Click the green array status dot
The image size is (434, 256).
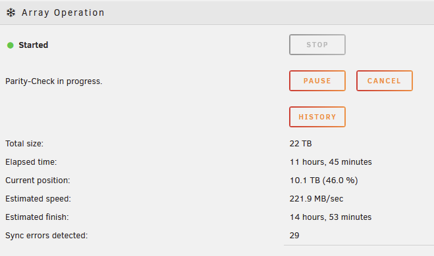point(11,45)
